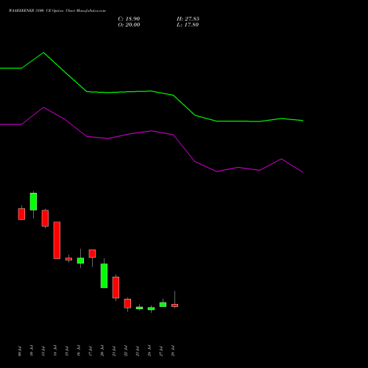Click the longest red candle for 14 Jul
The height and width of the screenshot is (368, 368).
57,240
